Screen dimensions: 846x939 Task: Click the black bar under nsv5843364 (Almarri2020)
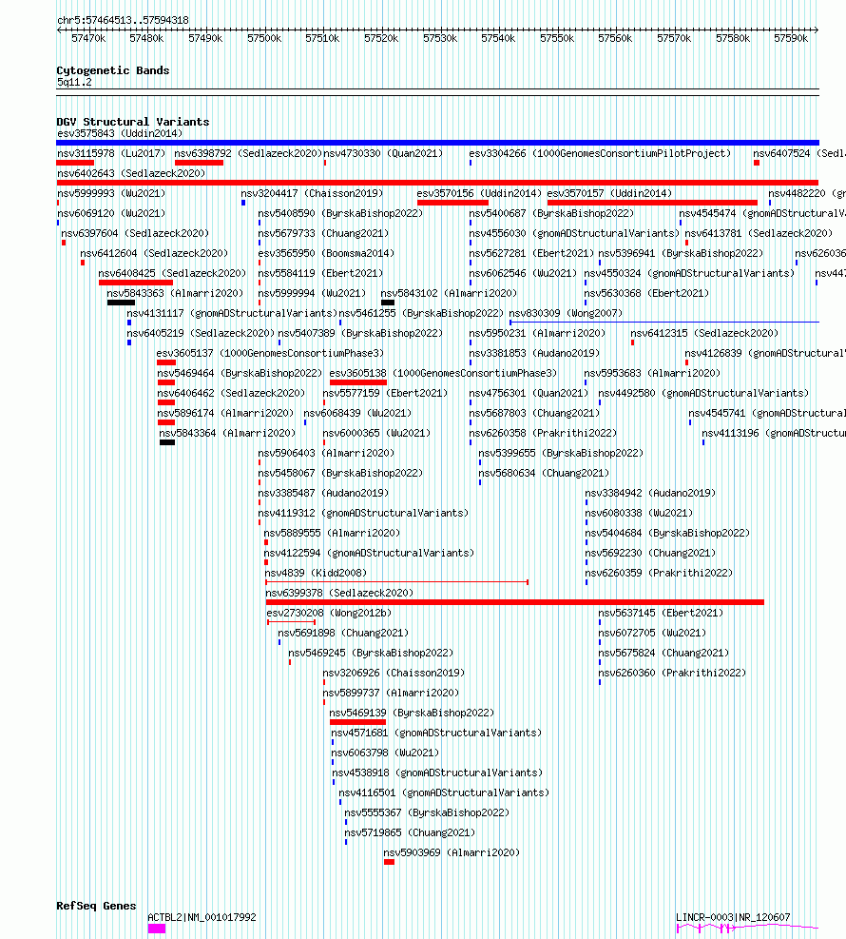point(167,442)
